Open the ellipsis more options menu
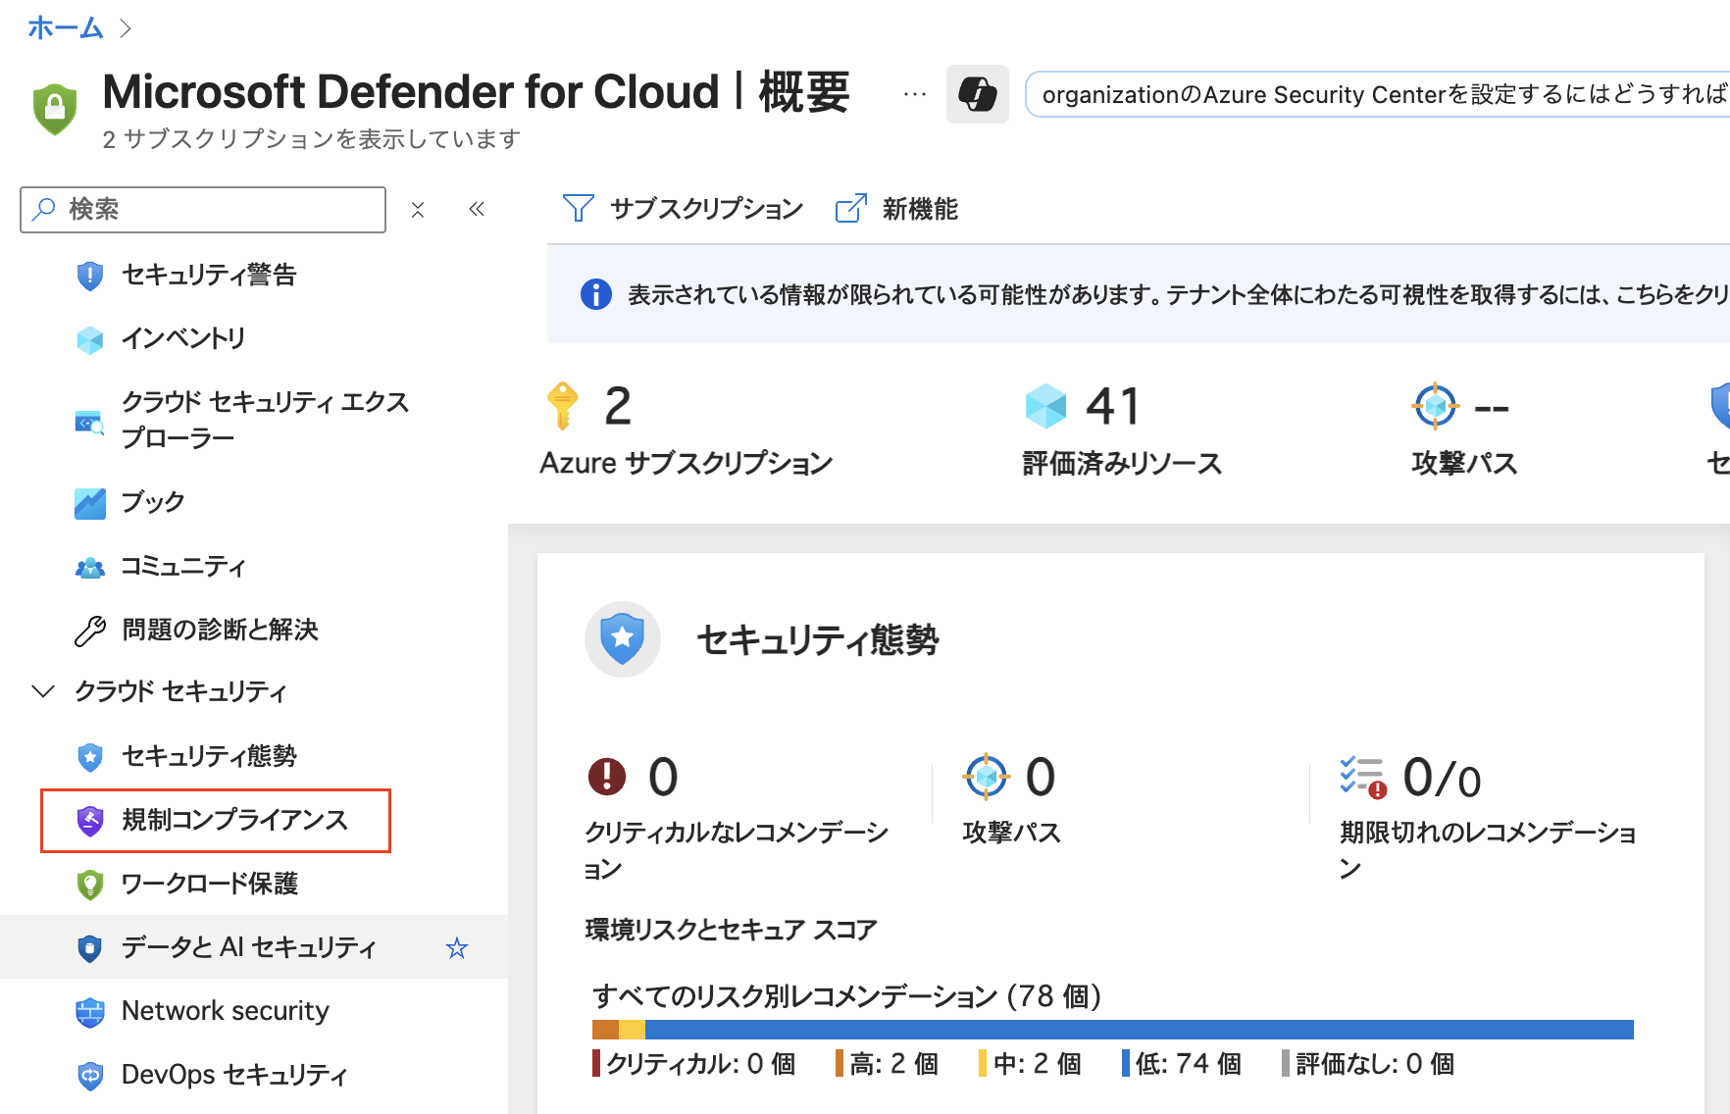Viewport: 1730px width, 1114px height. tap(914, 94)
